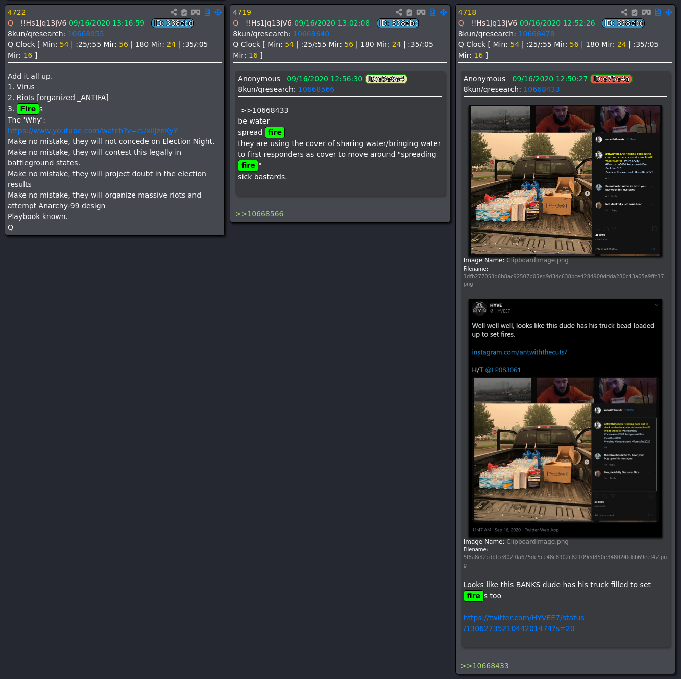Click ID 338ebd badge on post 4719
The image size is (681, 679).
(x=398, y=23)
